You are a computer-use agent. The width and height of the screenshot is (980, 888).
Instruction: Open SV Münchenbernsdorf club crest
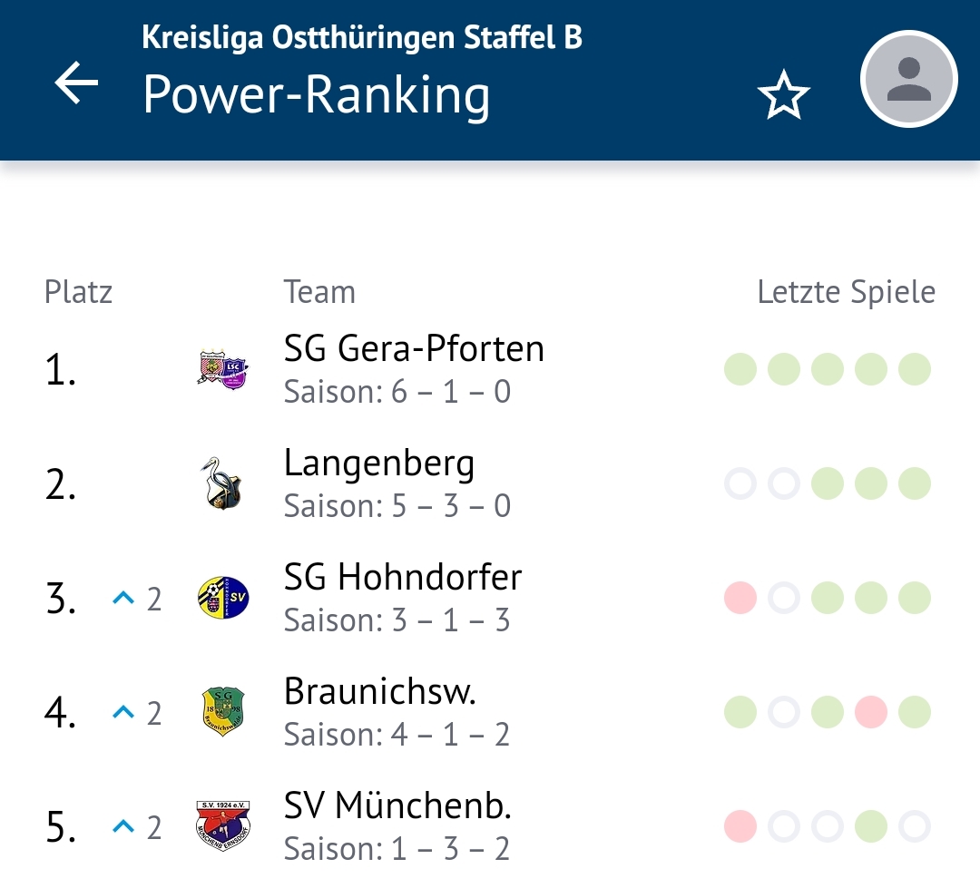coord(223,825)
